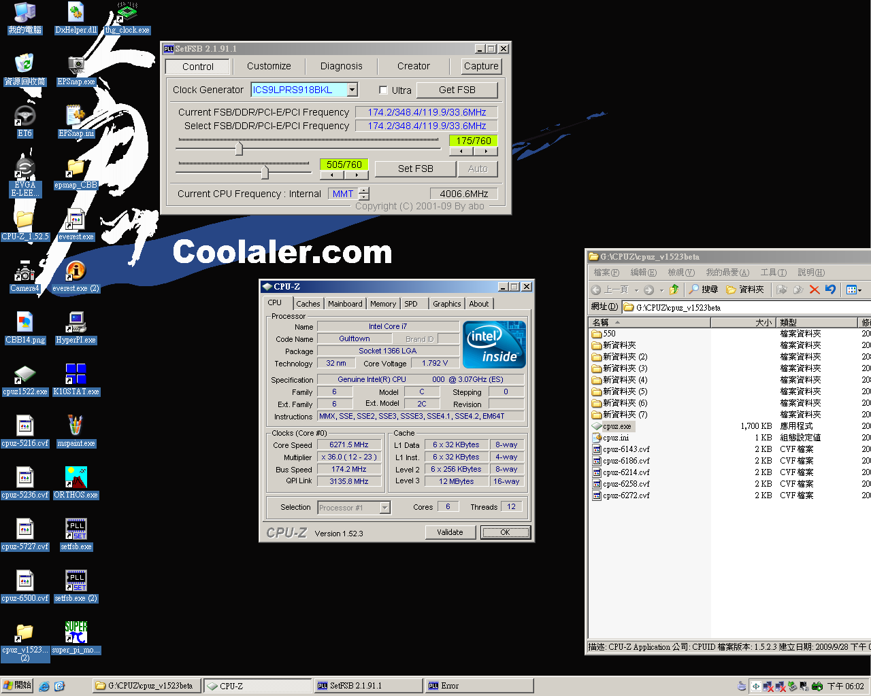Open the About tab in CPU-Z
The height and width of the screenshot is (696, 871).
click(479, 304)
